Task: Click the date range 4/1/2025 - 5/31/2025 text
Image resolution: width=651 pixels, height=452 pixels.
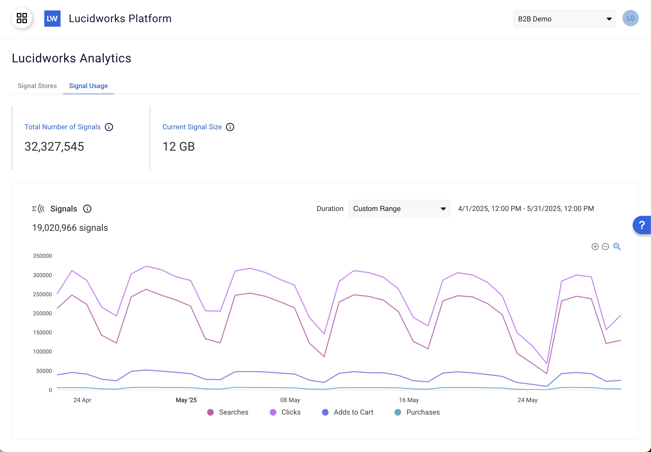Action: (526, 209)
